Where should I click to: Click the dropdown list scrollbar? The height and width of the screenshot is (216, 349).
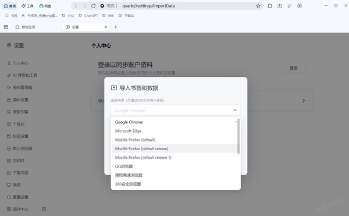click(238, 136)
